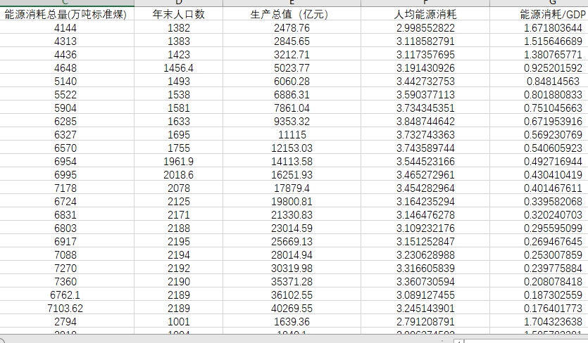The width and height of the screenshot is (588, 343).
Task: Click the cell showing 9353.32
Action: point(292,122)
